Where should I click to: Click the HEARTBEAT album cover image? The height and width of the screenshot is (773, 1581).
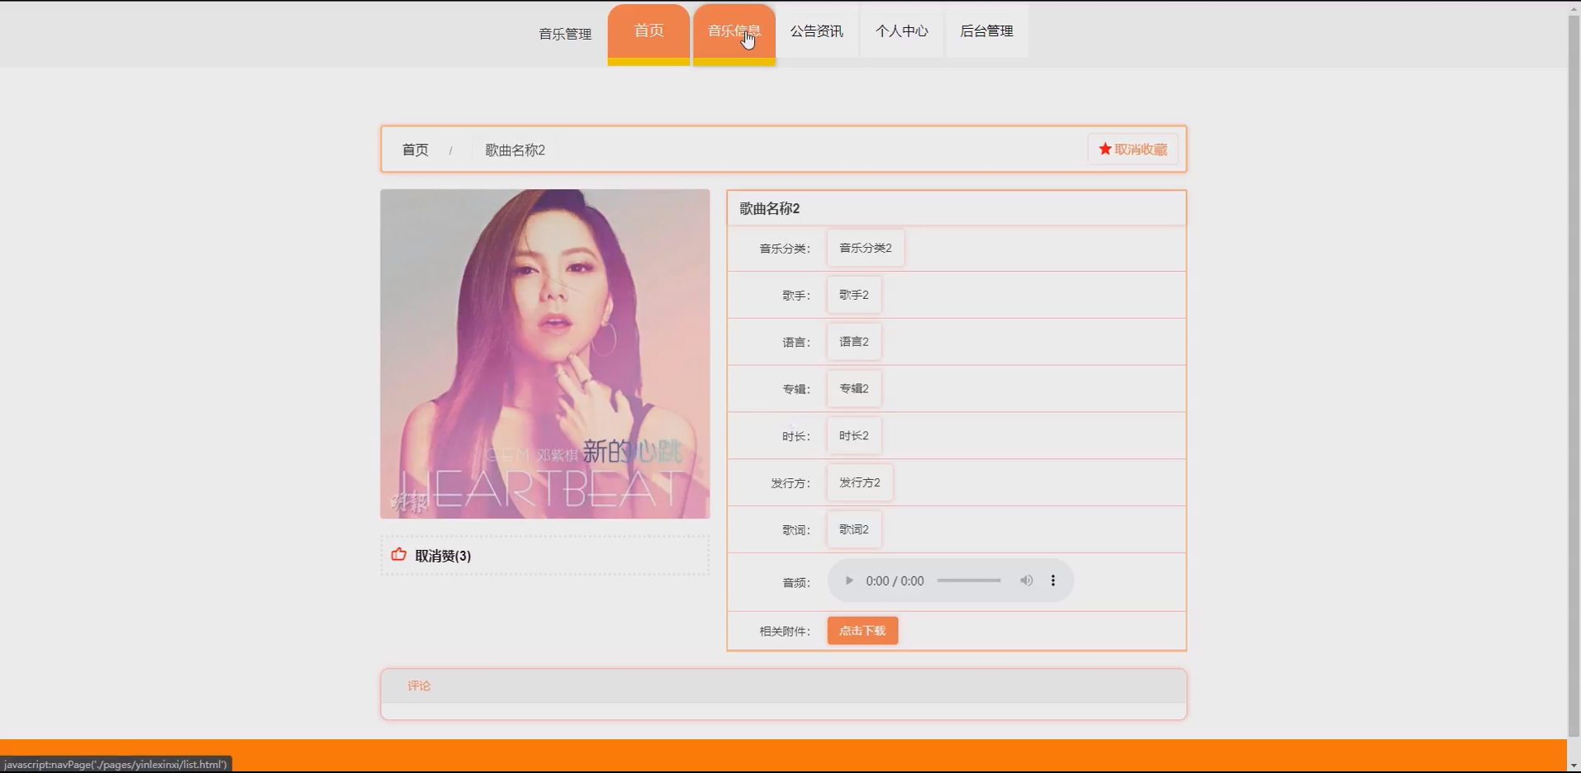[545, 354]
